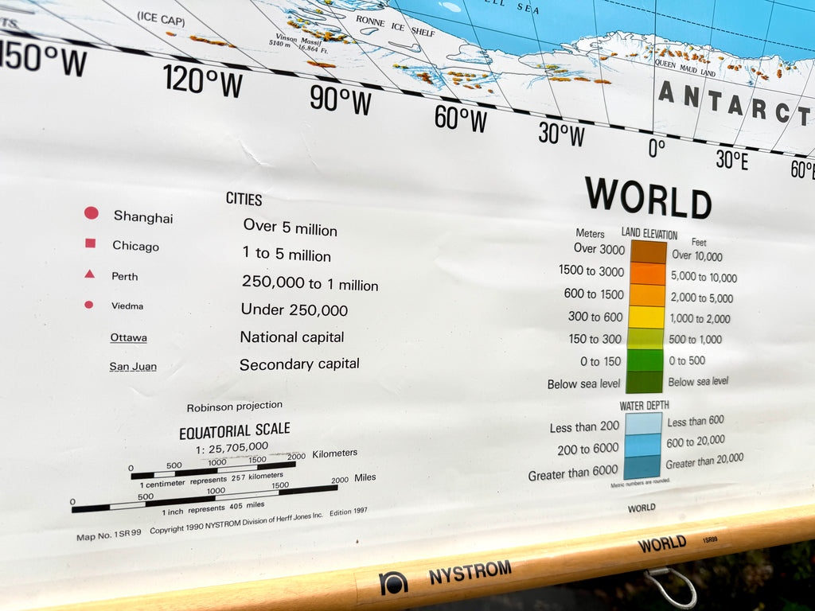
Task: Click the 0° longitude label
Action: (x=657, y=149)
